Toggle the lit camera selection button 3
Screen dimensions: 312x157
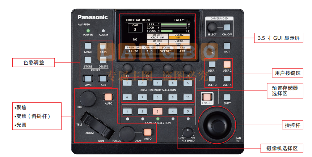(157, 111)
